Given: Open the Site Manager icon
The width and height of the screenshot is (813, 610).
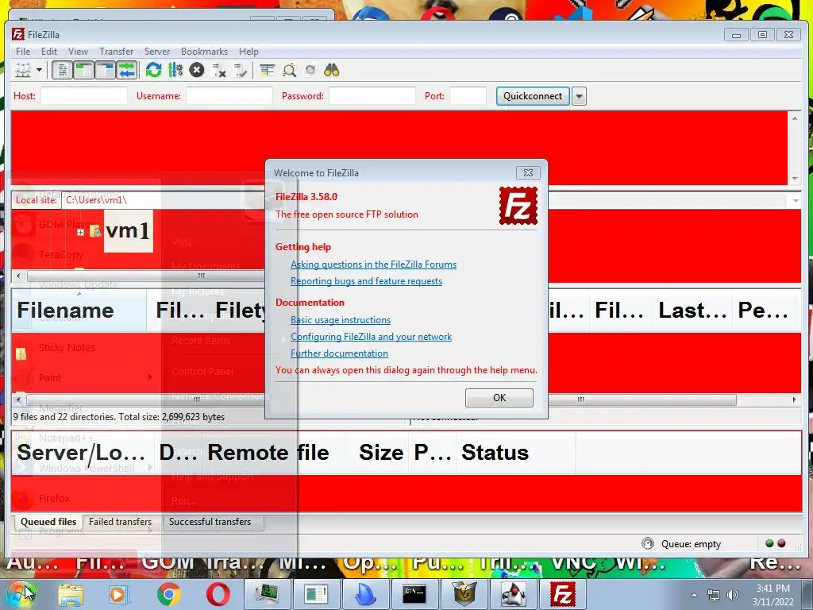Looking at the screenshot, I should (x=23, y=70).
